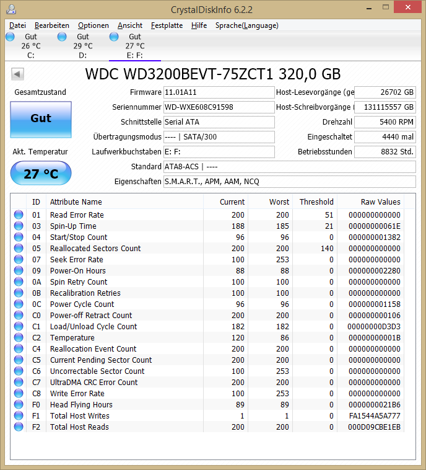This screenshot has width=426, height=470.
Task: Click the Schnittstelle field Serial ATA
Action: [219, 122]
